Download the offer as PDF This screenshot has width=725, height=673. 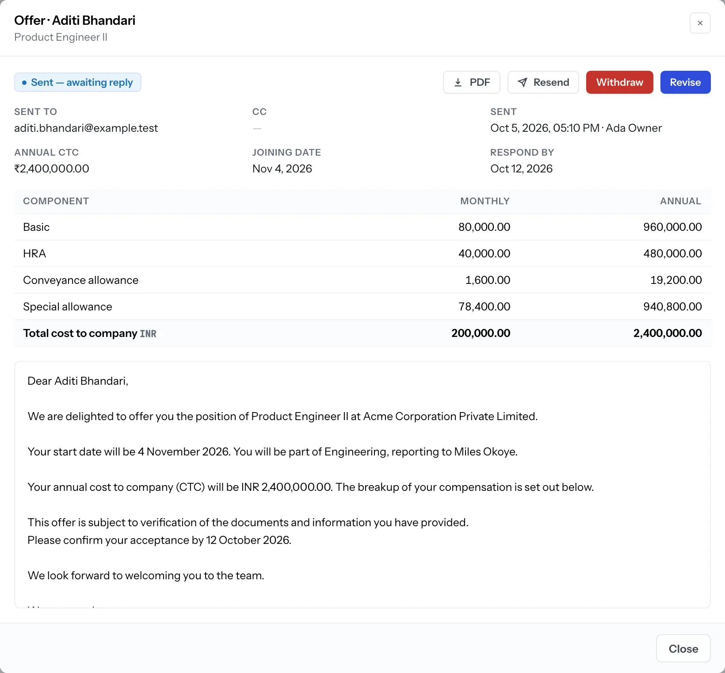point(472,82)
